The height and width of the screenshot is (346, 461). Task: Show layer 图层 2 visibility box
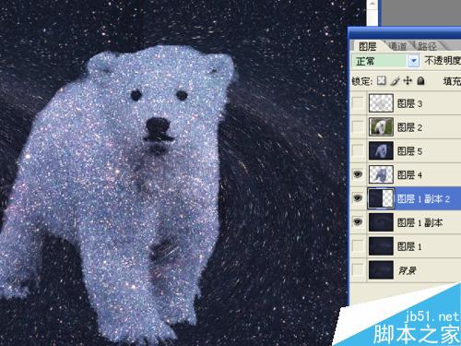(x=358, y=126)
